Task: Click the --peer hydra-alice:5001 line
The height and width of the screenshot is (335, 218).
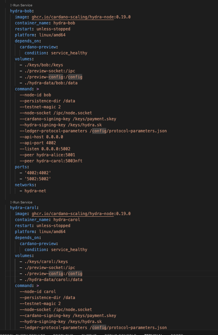Action: click(x=48, y=155)
